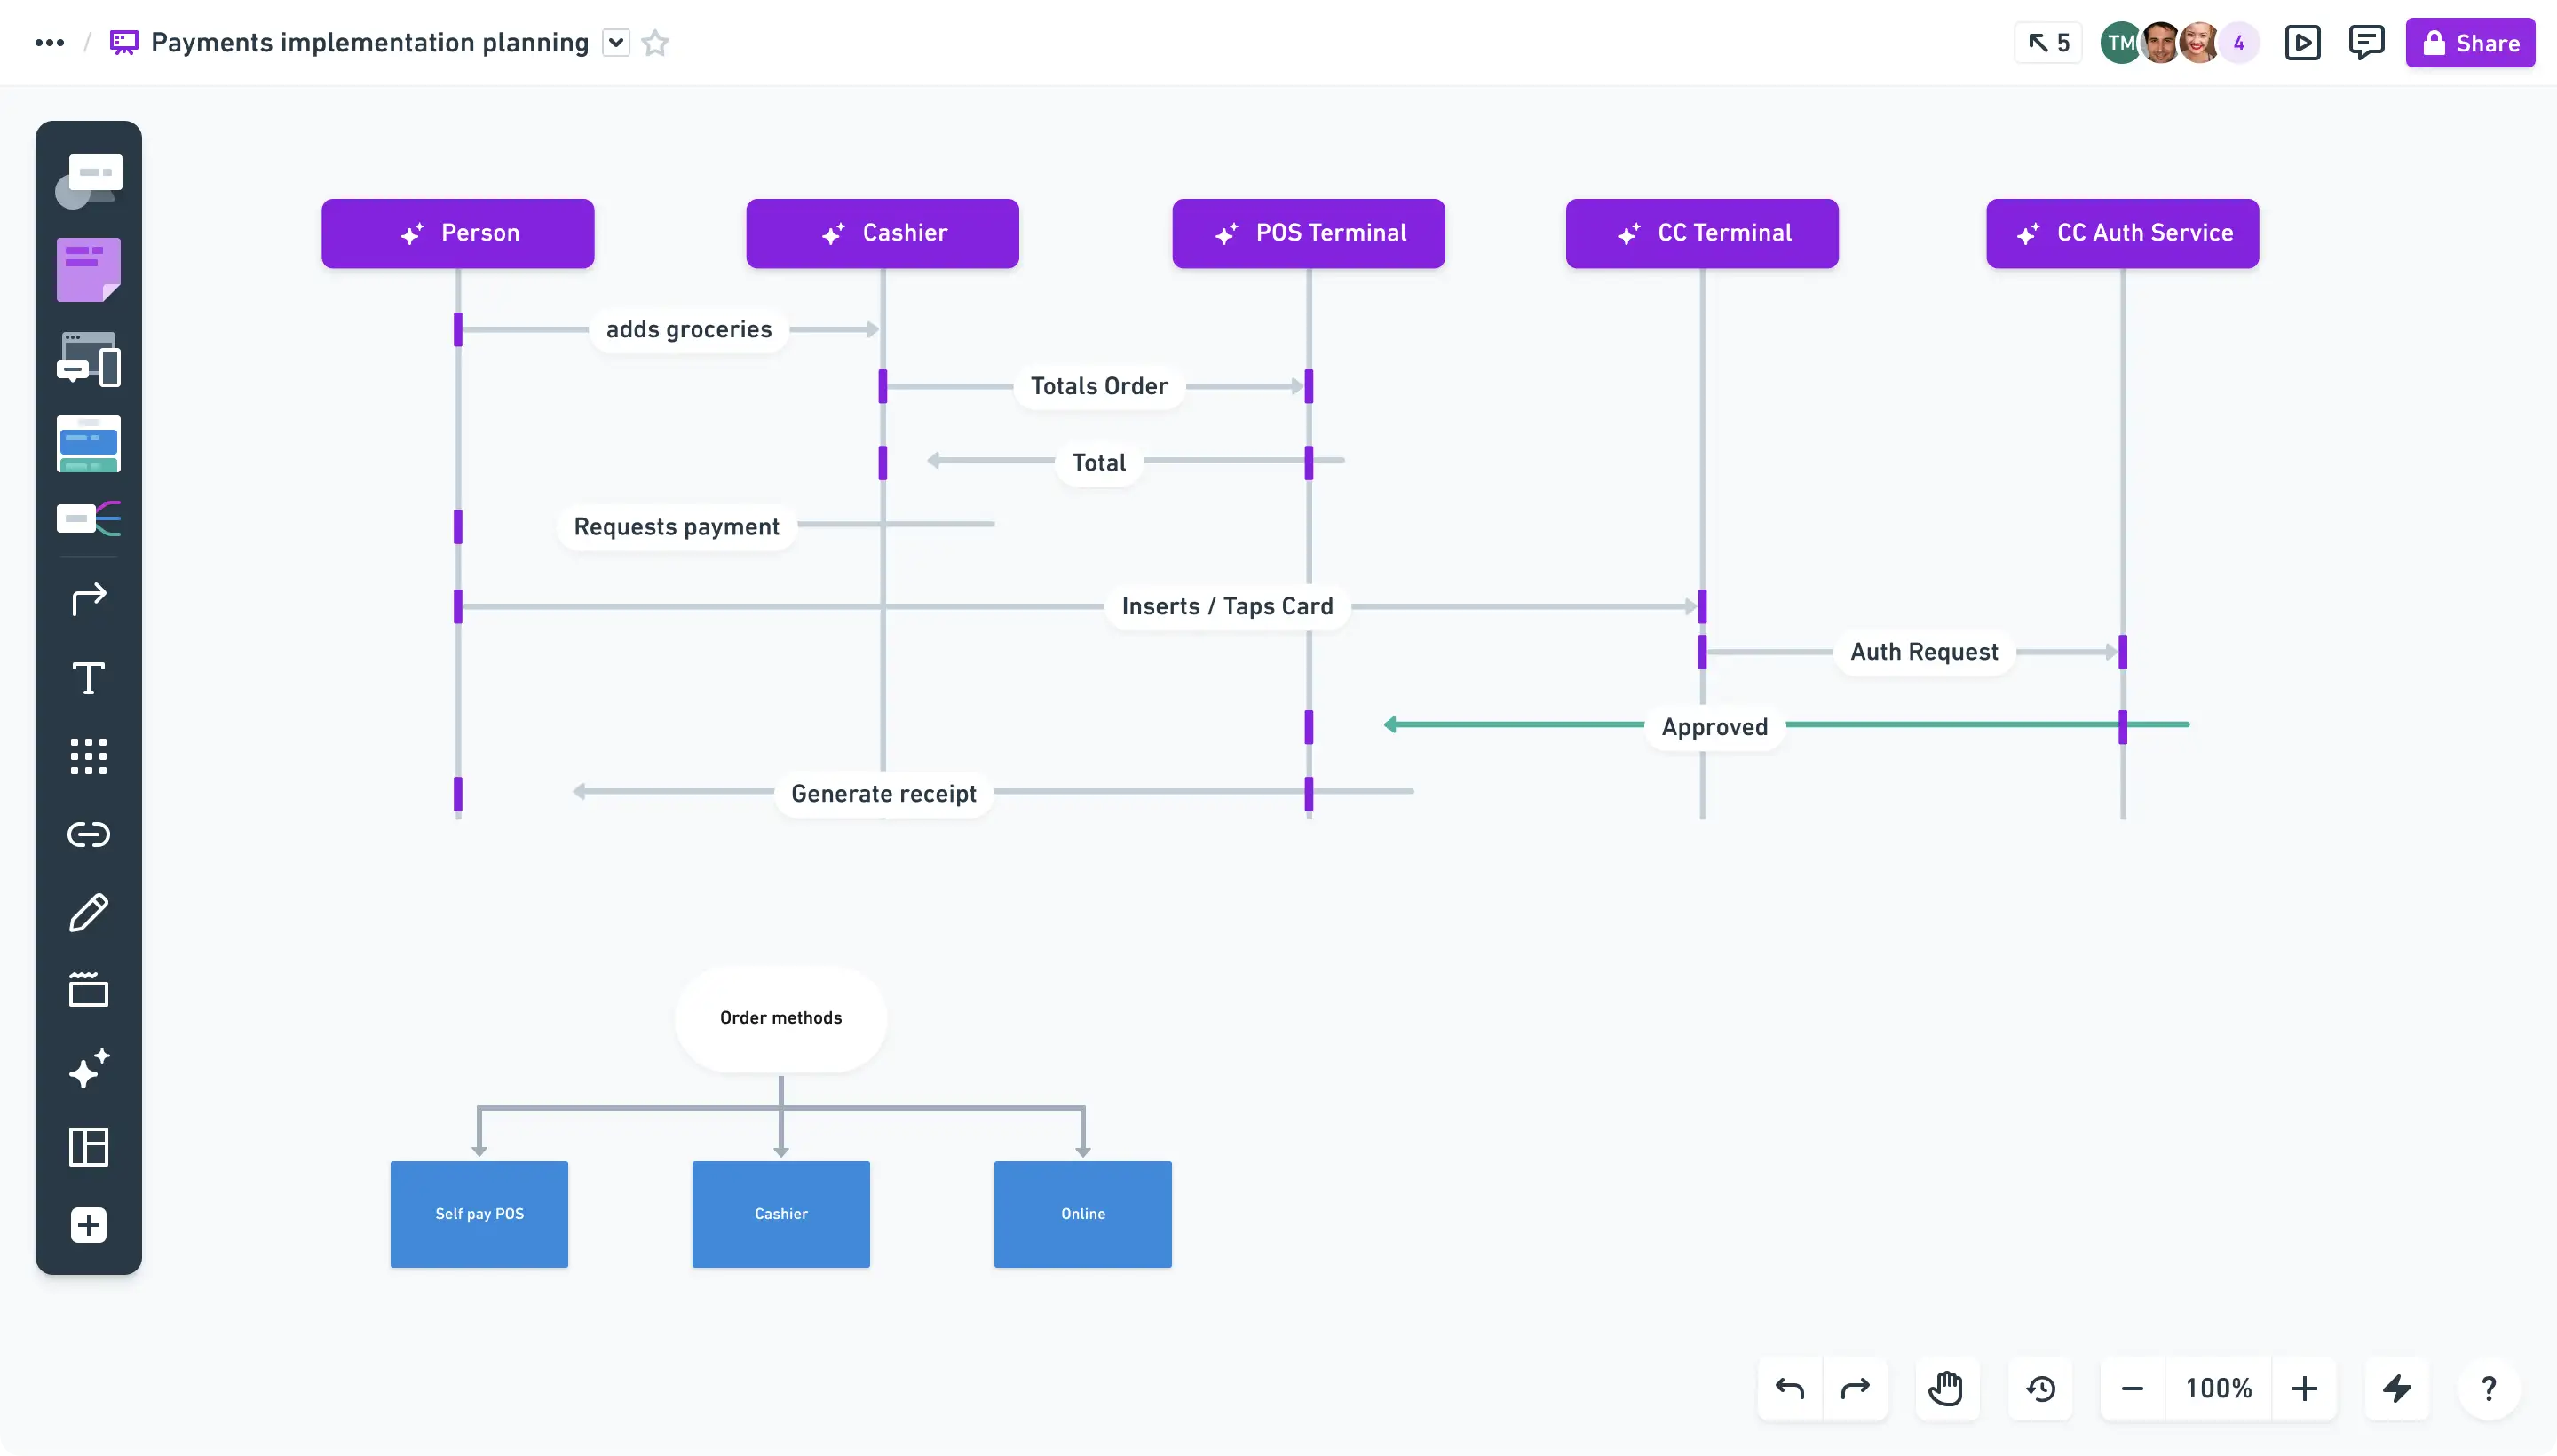
Task: Star this board as favorite
Action: pyautogui.click(x=655, y=43)
